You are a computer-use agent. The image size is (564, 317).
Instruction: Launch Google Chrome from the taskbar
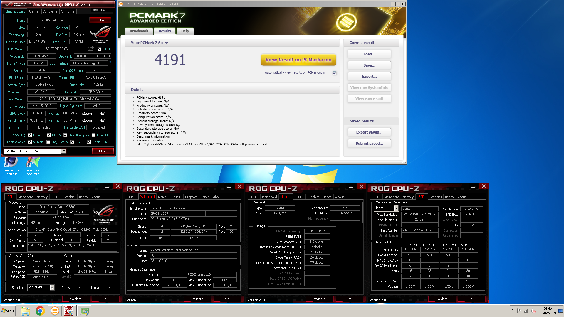click(40, 311)
